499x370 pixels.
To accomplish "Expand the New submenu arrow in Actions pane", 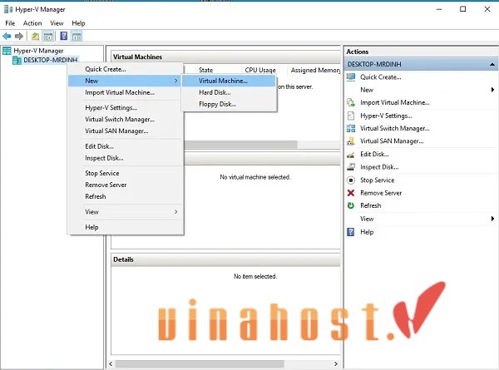I will pos(492,90).
